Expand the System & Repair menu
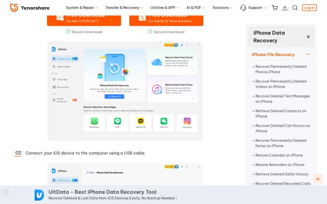Viewport: 327px width, 204px height. [82, 7]
